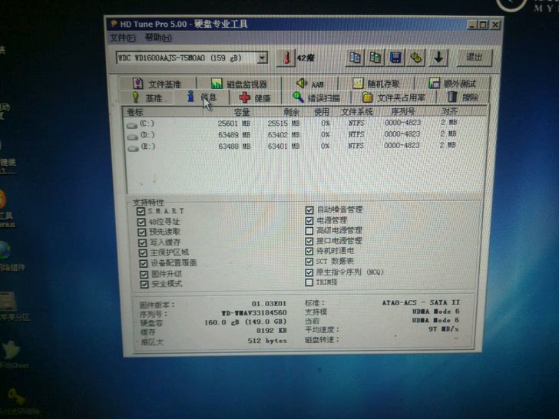Switch to the AAM tab
Viewport: 559px width, 419px height.
point(309,84)
